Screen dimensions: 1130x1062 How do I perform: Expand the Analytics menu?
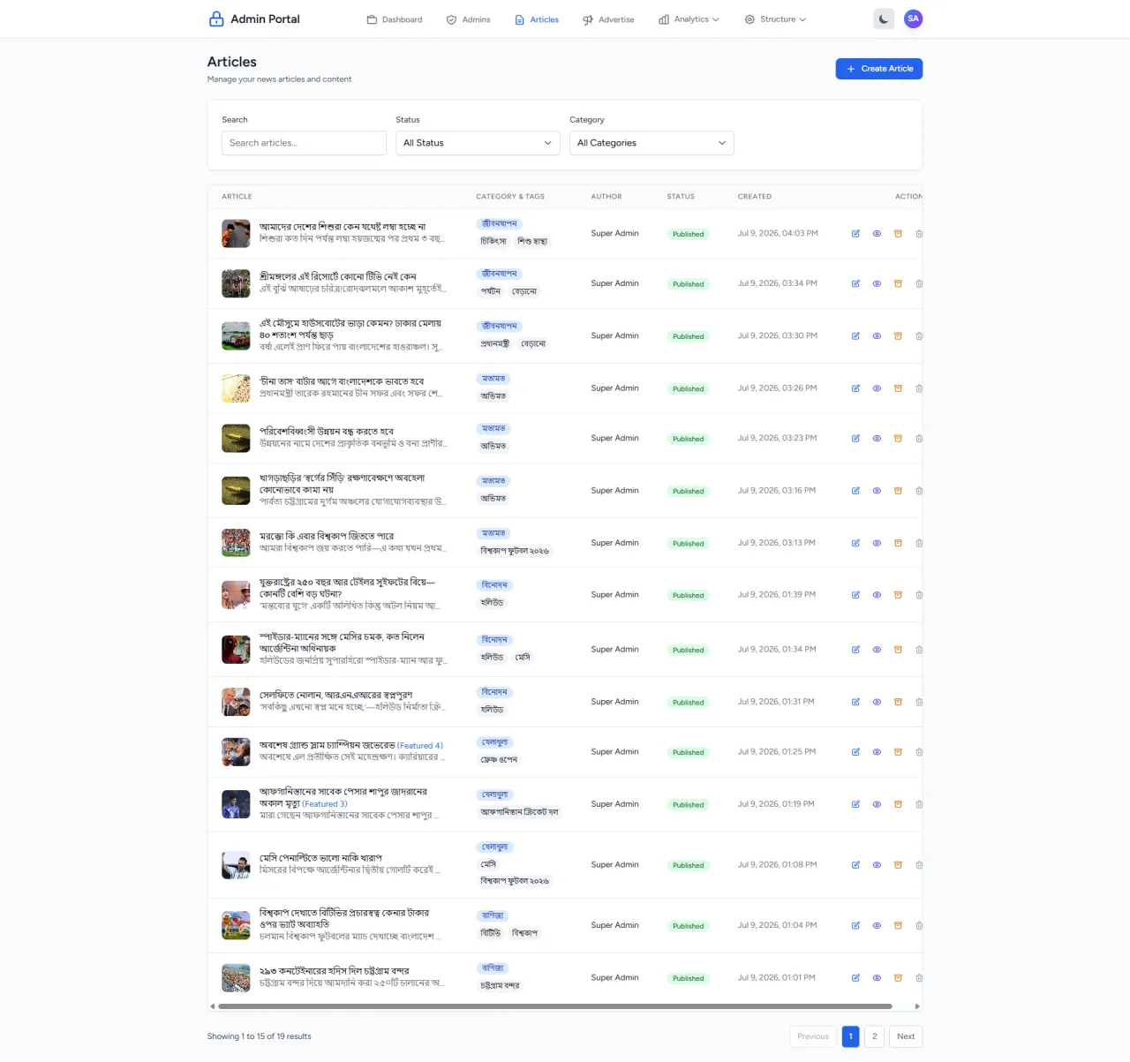689,19
